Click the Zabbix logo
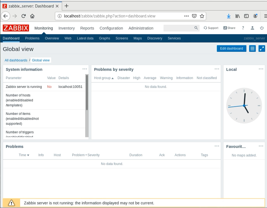The width and height of the screenshot is (267, 208). click(16, 28)
